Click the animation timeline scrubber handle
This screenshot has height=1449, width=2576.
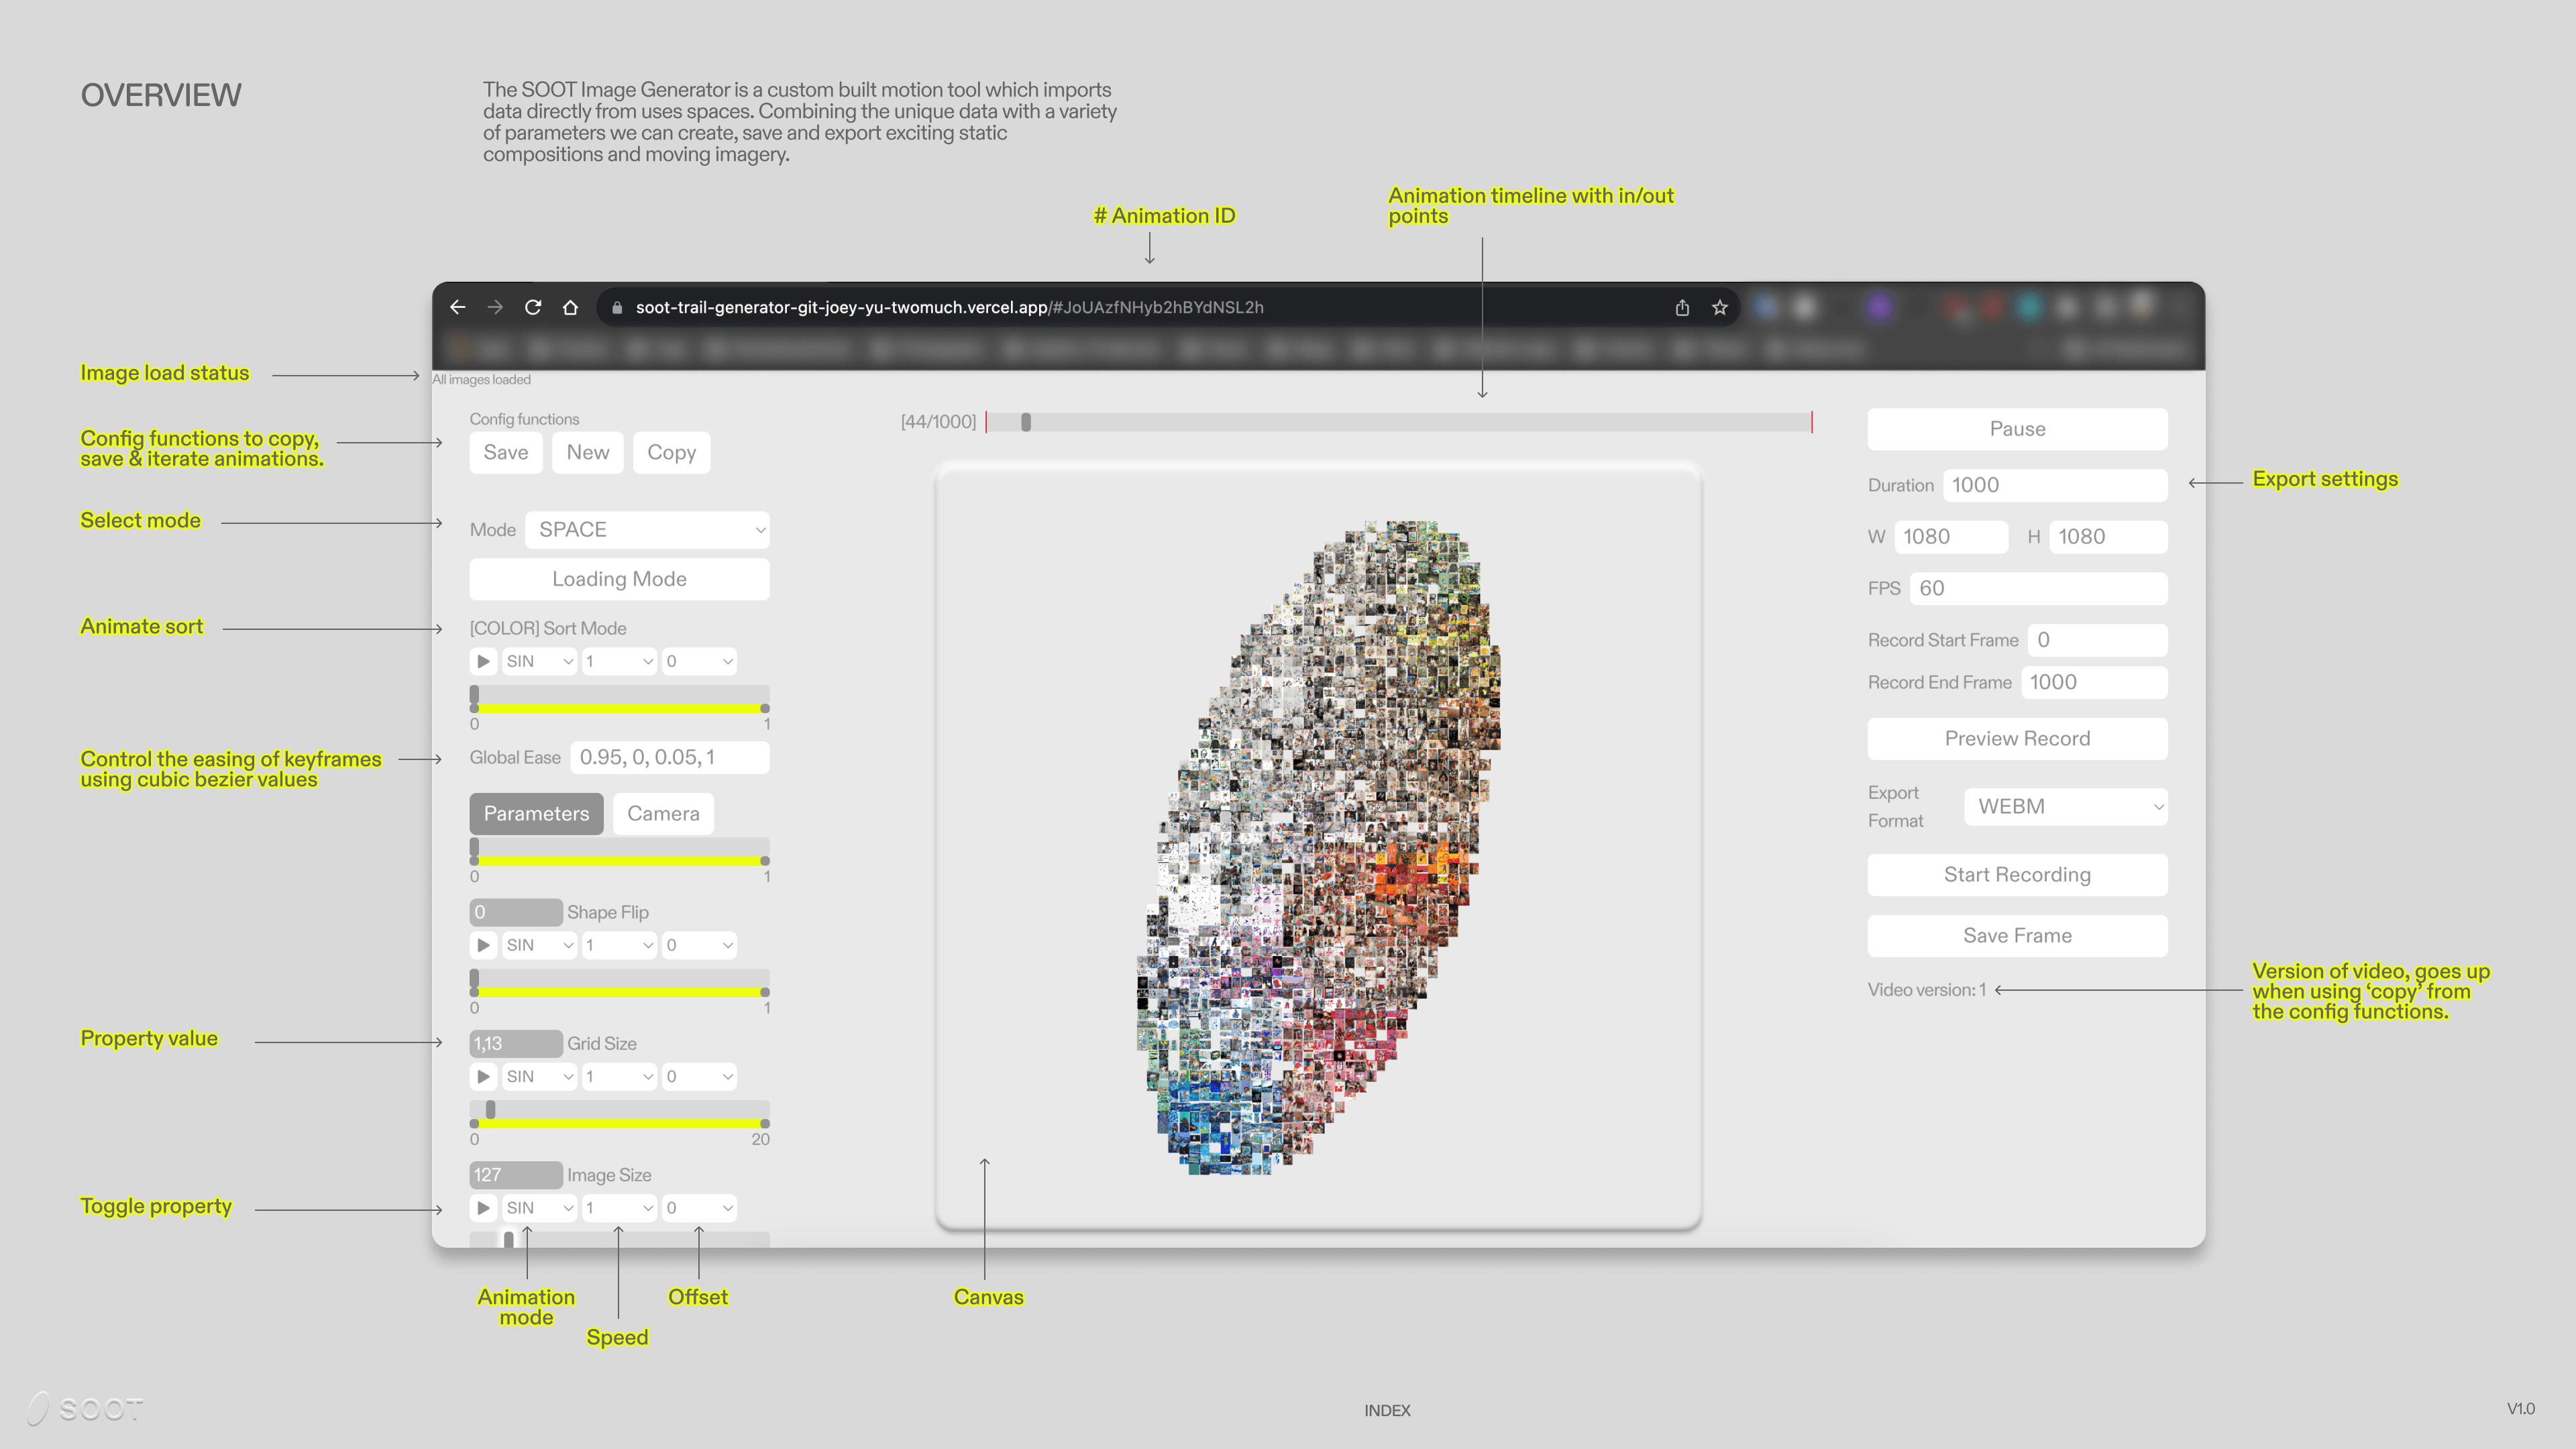pos(1026,422)
